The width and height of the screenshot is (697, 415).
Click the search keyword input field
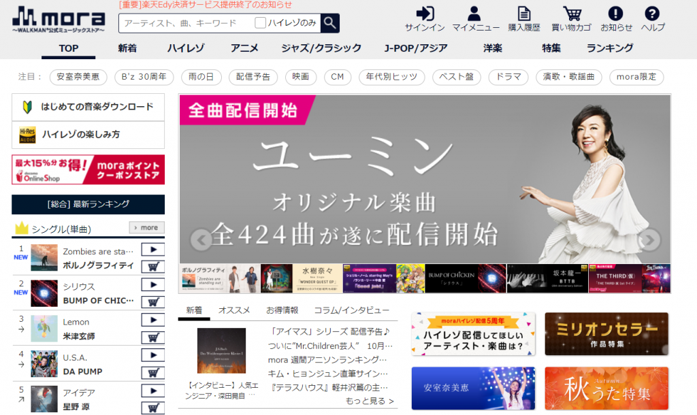[187, 23]
